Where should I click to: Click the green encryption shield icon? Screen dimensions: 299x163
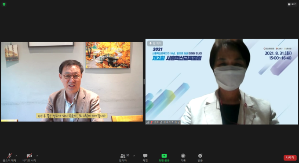click(4, 4)
